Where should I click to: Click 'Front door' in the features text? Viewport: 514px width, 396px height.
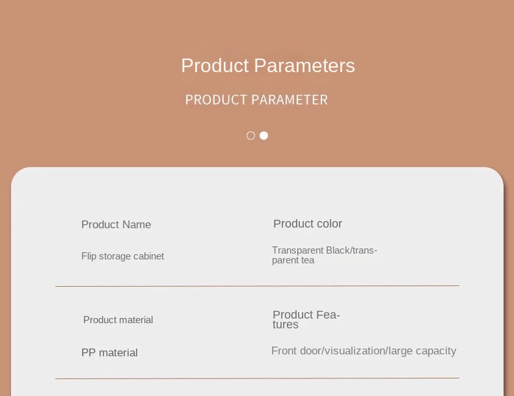point(296,351)
